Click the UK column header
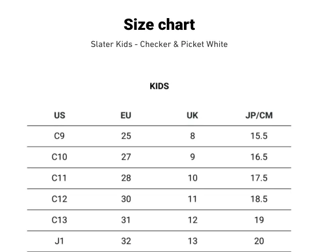317x252 pixels. pyautogui.click(x=192, y=115)
